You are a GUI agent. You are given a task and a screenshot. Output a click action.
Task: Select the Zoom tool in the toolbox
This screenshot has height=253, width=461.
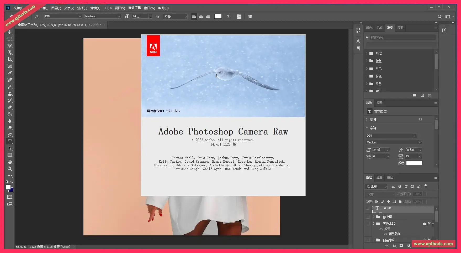coord(10,169)
